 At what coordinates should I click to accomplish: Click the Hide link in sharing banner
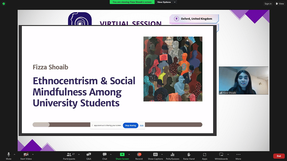(x=142, y=126)
